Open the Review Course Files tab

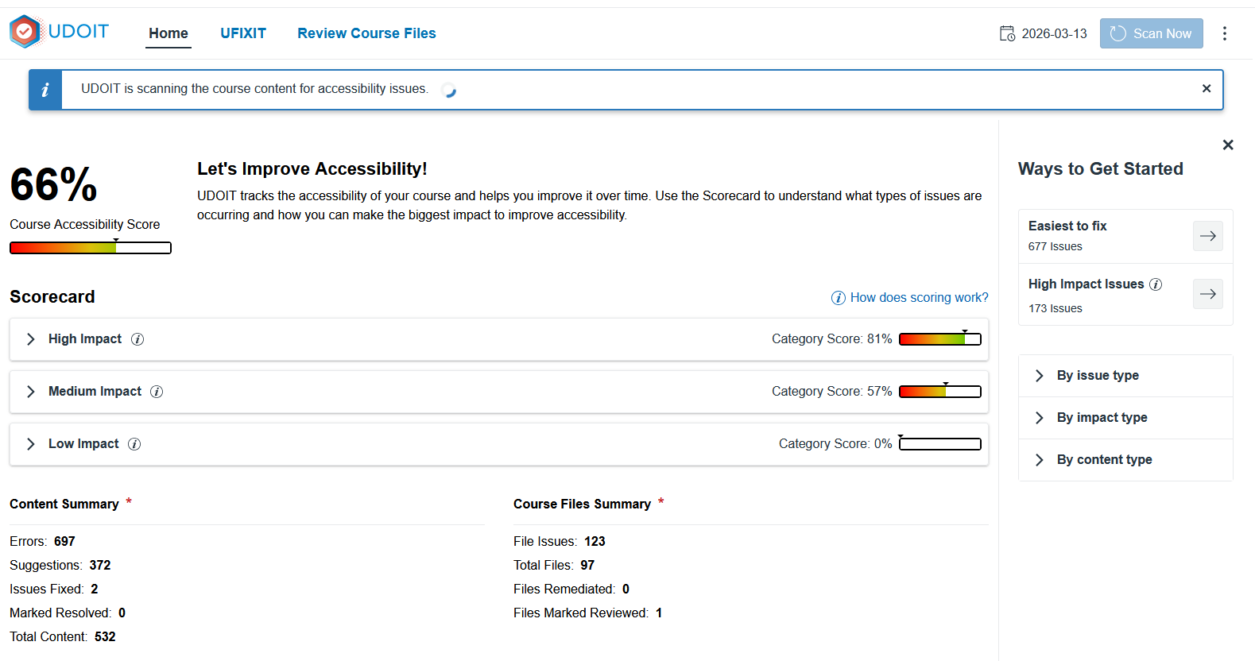(x=366, y=33)
